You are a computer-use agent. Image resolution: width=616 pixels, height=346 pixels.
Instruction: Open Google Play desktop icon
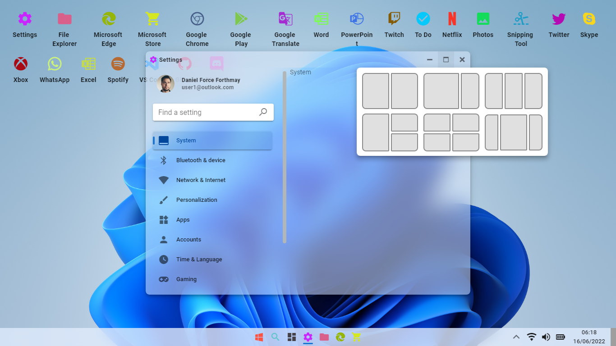click(x=241, y=30)
